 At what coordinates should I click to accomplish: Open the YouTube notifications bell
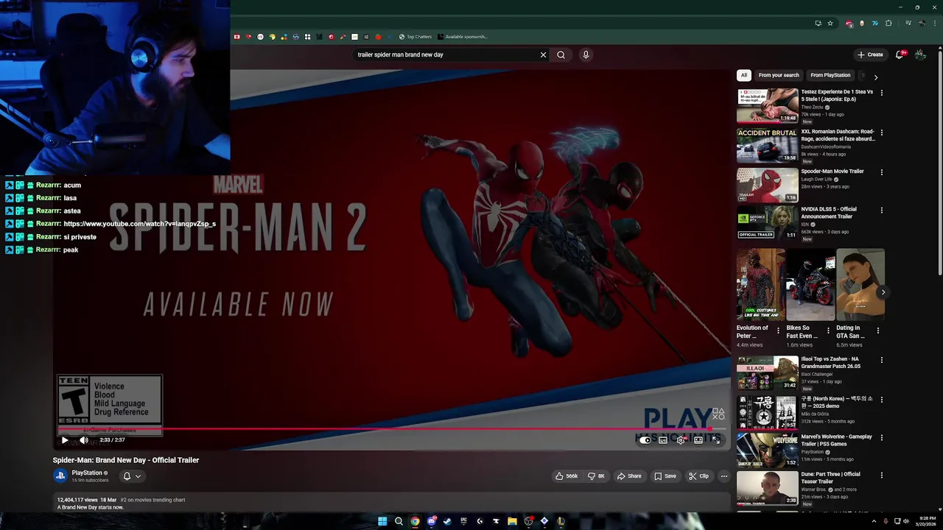click(900, 54)
